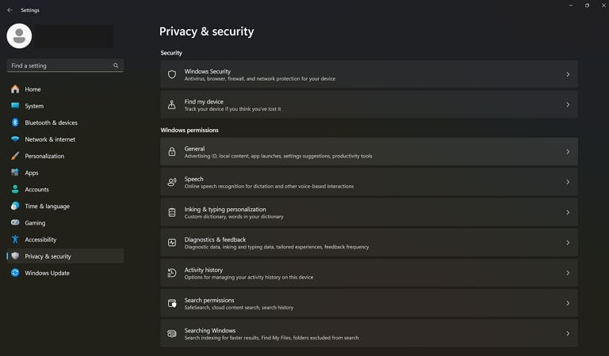609x356 pixels.
Task: Expand the Searching Windows chevron arrow
Action: [x=568, y=334]
